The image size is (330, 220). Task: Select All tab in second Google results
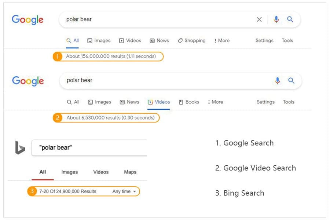73,102
